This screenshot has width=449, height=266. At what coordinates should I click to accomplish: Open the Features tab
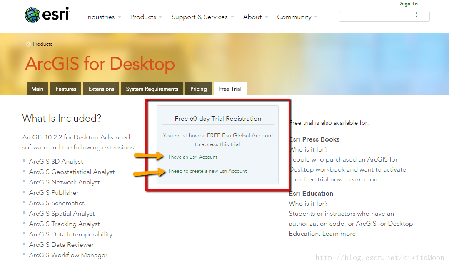[x=66, y=89]
